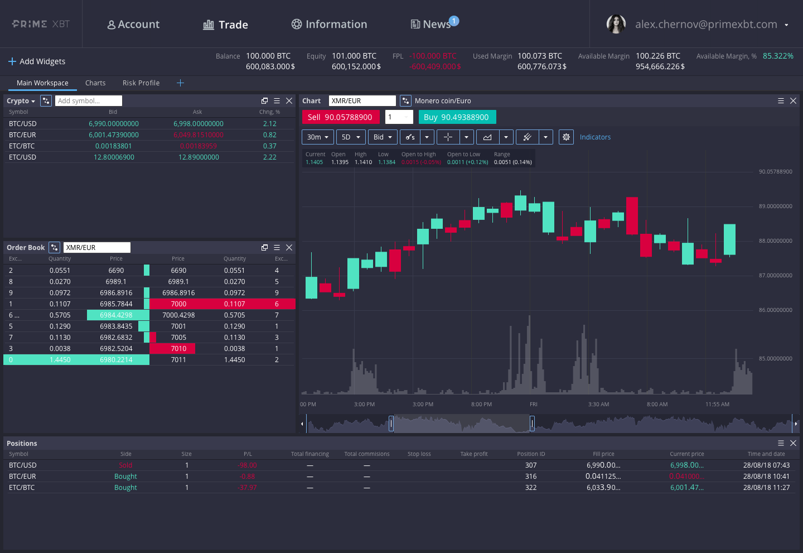This screenshot has height=553, width=803.
Task: Open chart settings gear icon
Action: click(566, 137)
